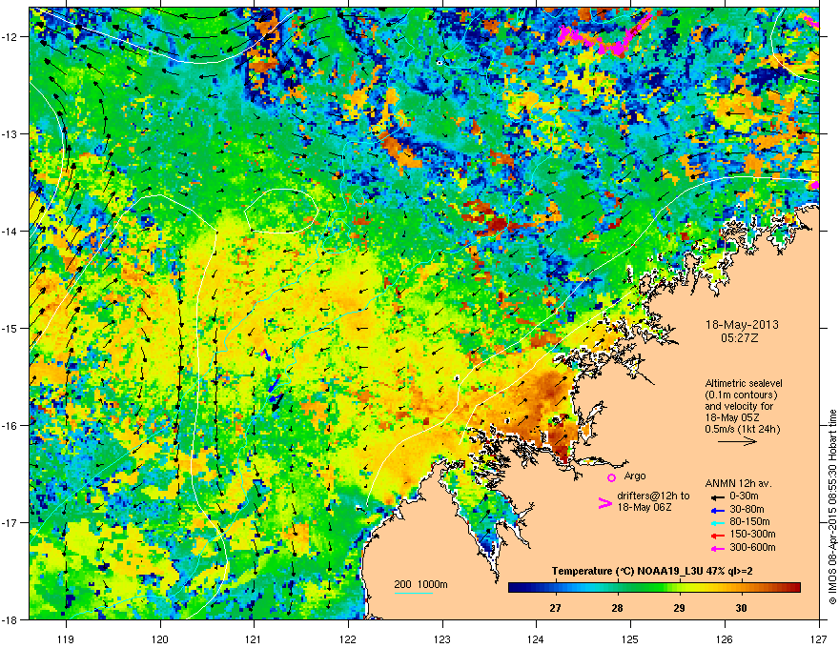
Task: Click the '(0.1m contours)' caption line
Action: point(741,395)
